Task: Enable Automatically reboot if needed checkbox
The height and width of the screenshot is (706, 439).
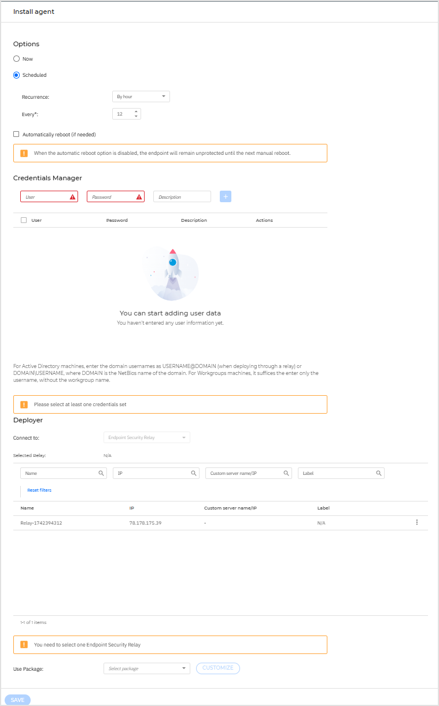Action: pyautogui.click(x=17, y=134)
